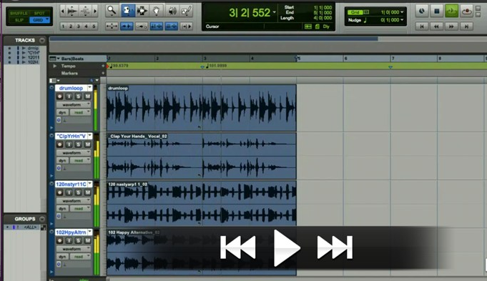The width and height of the screenshot is (487, 281).
Task: Enable Spot edit mode
Action: 40,13
